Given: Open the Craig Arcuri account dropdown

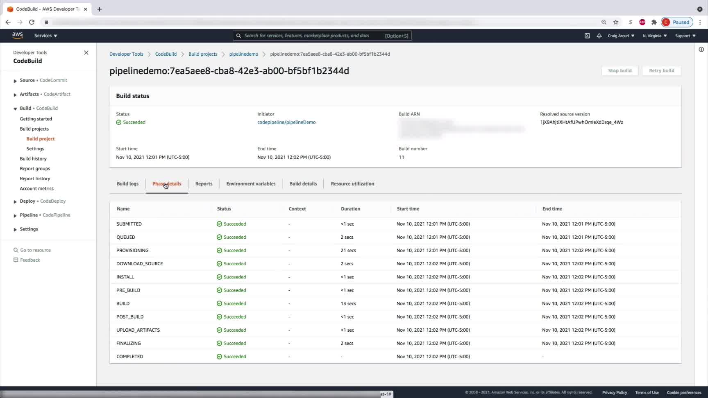Looking at the screenshot, I should tap(621, 36).
